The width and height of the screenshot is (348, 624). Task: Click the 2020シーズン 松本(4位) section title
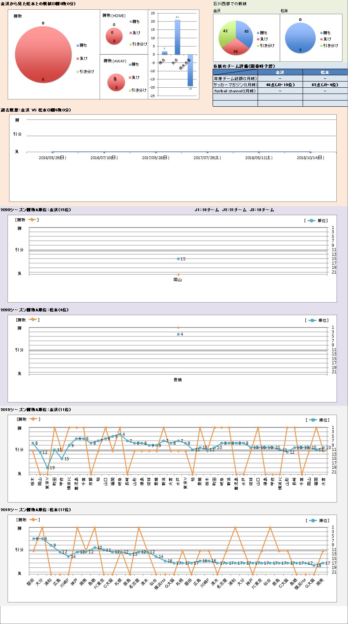35,310
